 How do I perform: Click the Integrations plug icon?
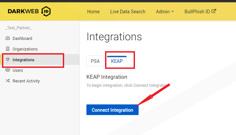(8, 60)
